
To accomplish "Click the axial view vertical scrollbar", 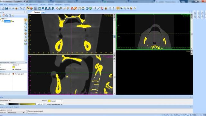I will (x=192, y=34).
